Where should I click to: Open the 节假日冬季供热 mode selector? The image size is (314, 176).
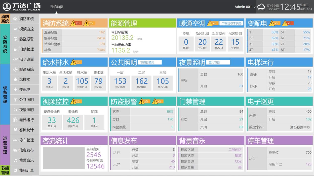pos(231,23)
